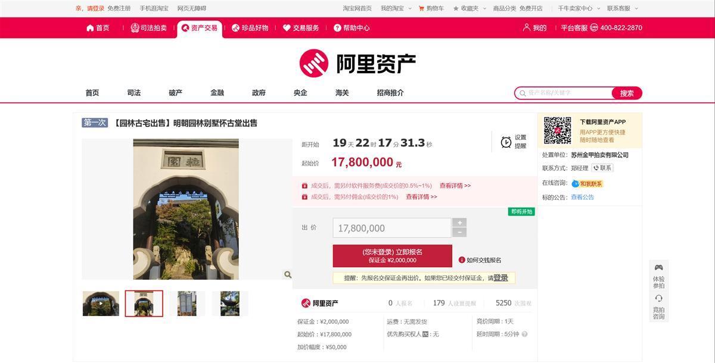Click 苏州金甲拍卖有限公司 text

(599, 155)
